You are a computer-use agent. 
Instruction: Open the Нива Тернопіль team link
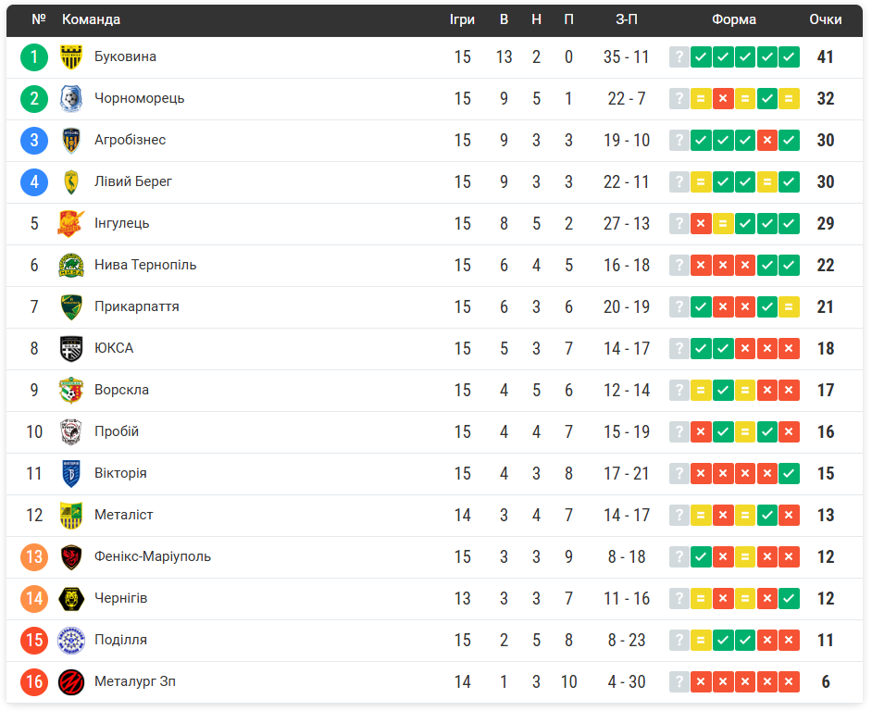click(145, 265)
